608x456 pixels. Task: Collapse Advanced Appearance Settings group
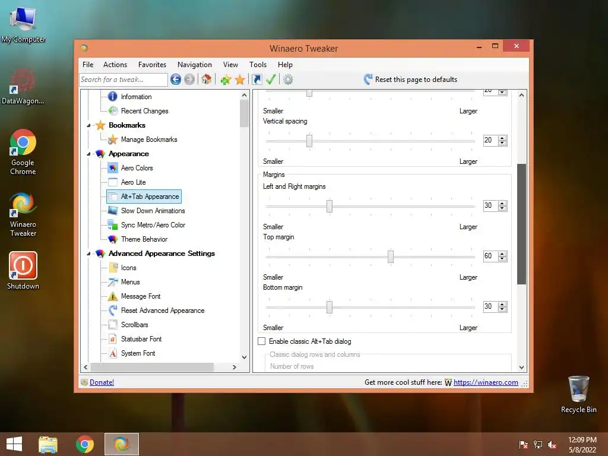88,254
